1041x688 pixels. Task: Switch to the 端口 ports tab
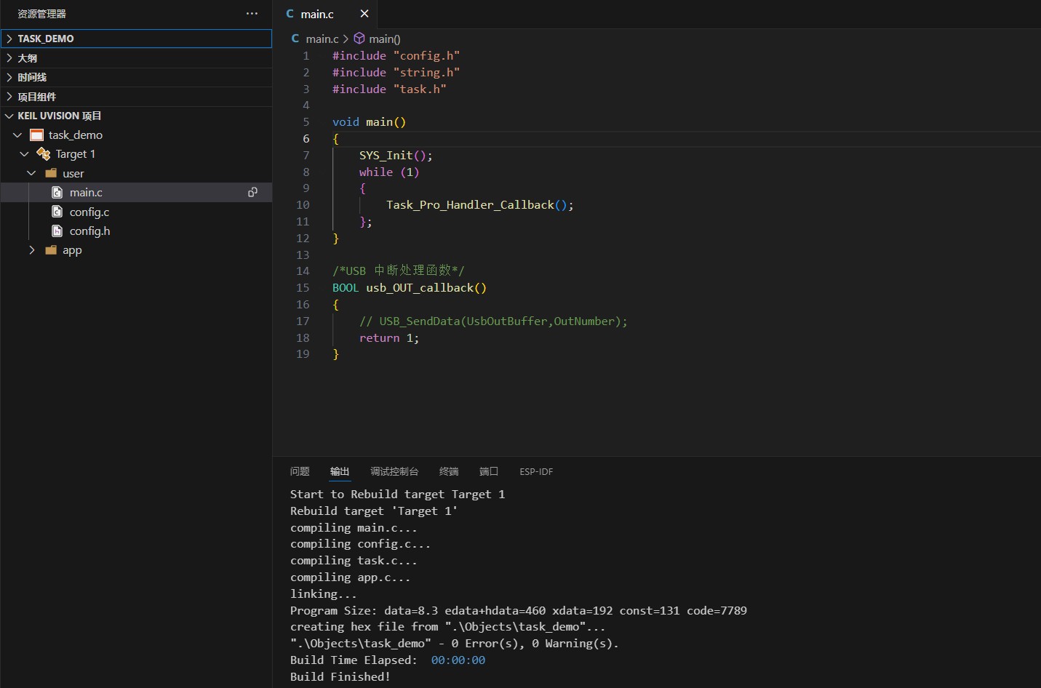(489, 471)
